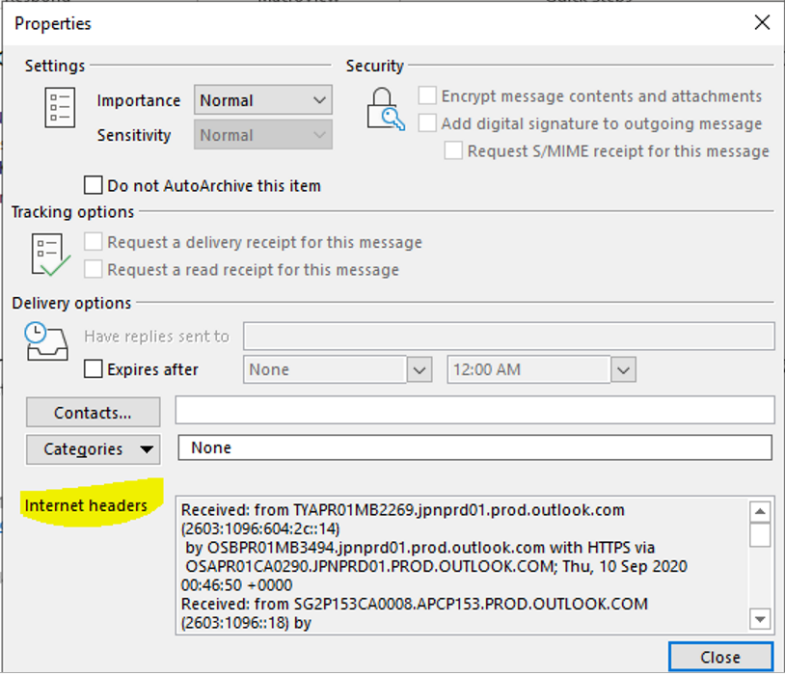Viewport: 785px width, 676px height.
Task: Open the Sensitivity dropdown
Action: (x=319, y=135)
